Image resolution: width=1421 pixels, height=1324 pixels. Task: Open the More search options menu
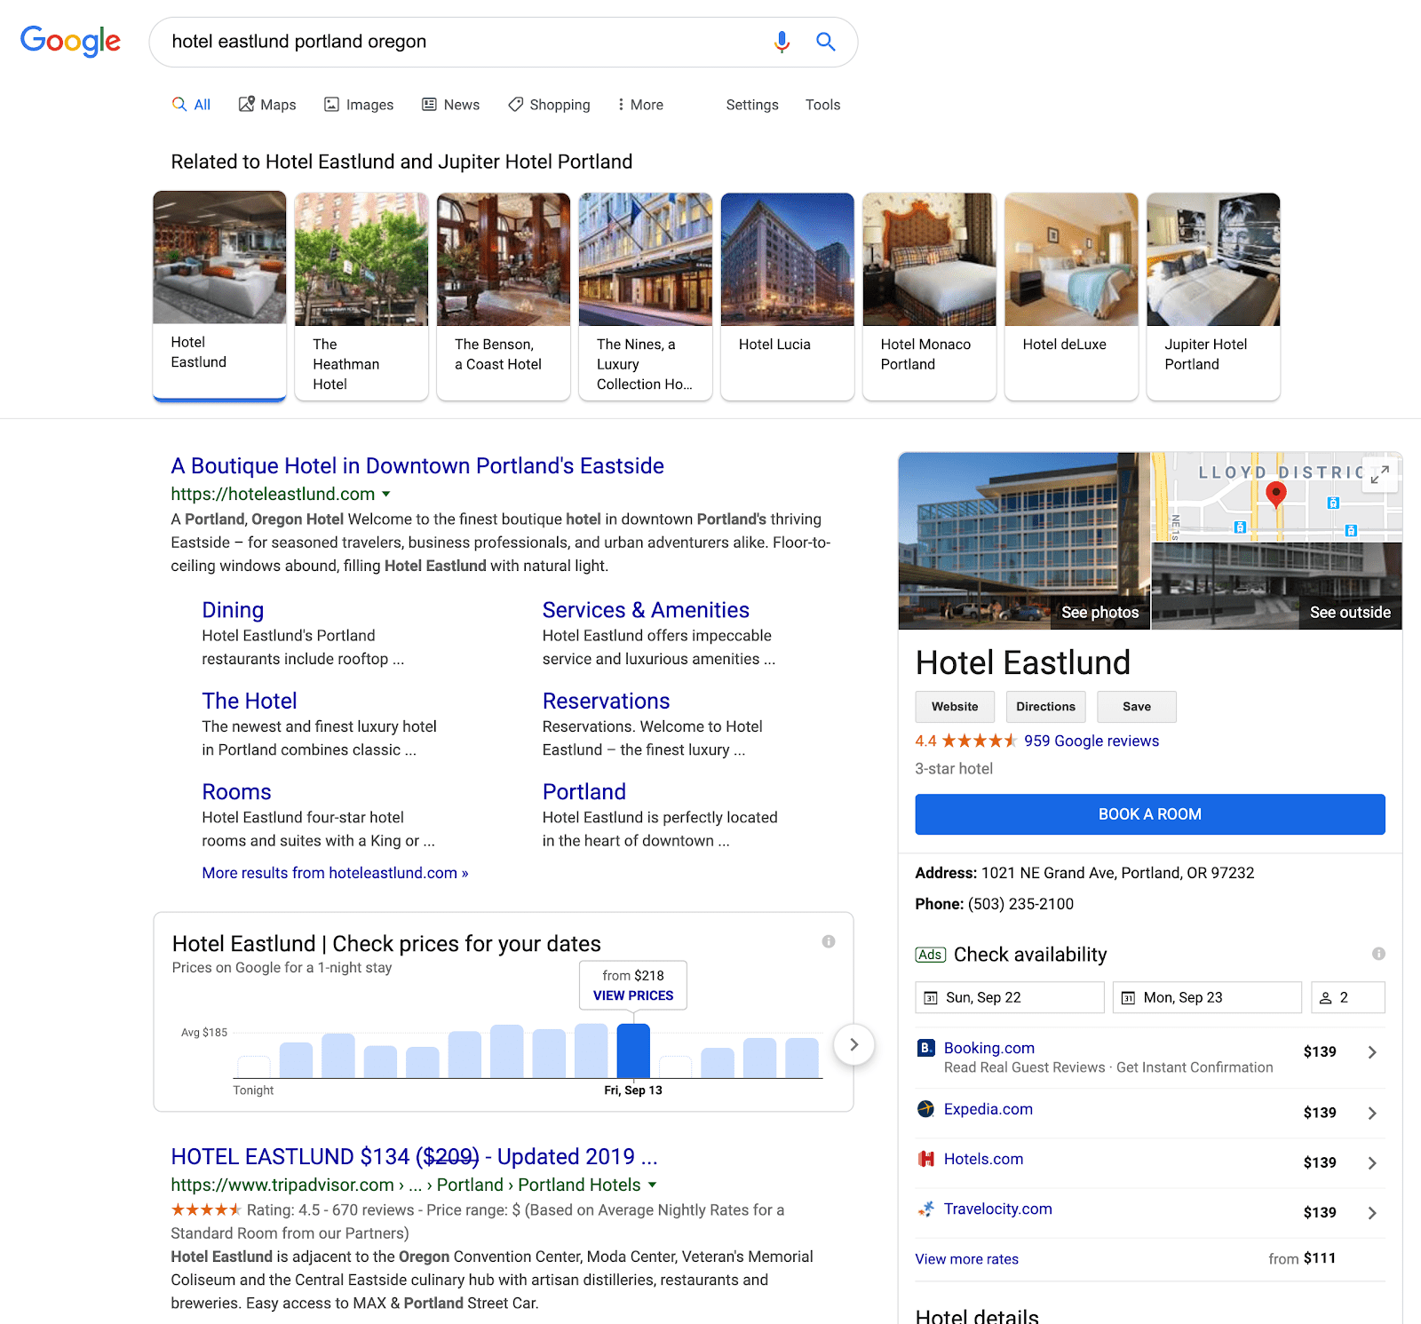coord(640,105)
